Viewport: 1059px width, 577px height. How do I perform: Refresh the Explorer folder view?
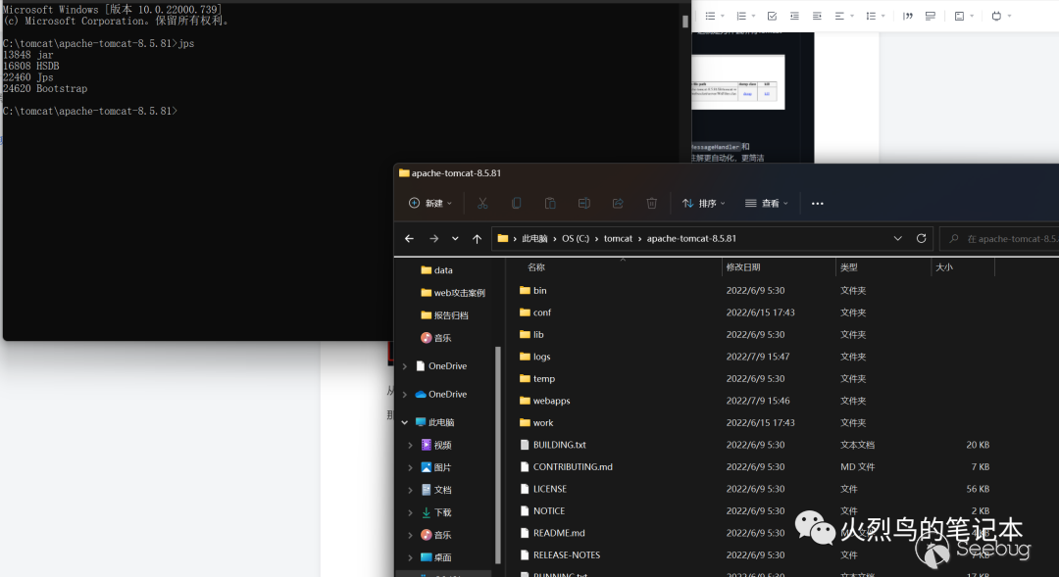[921, 238]
